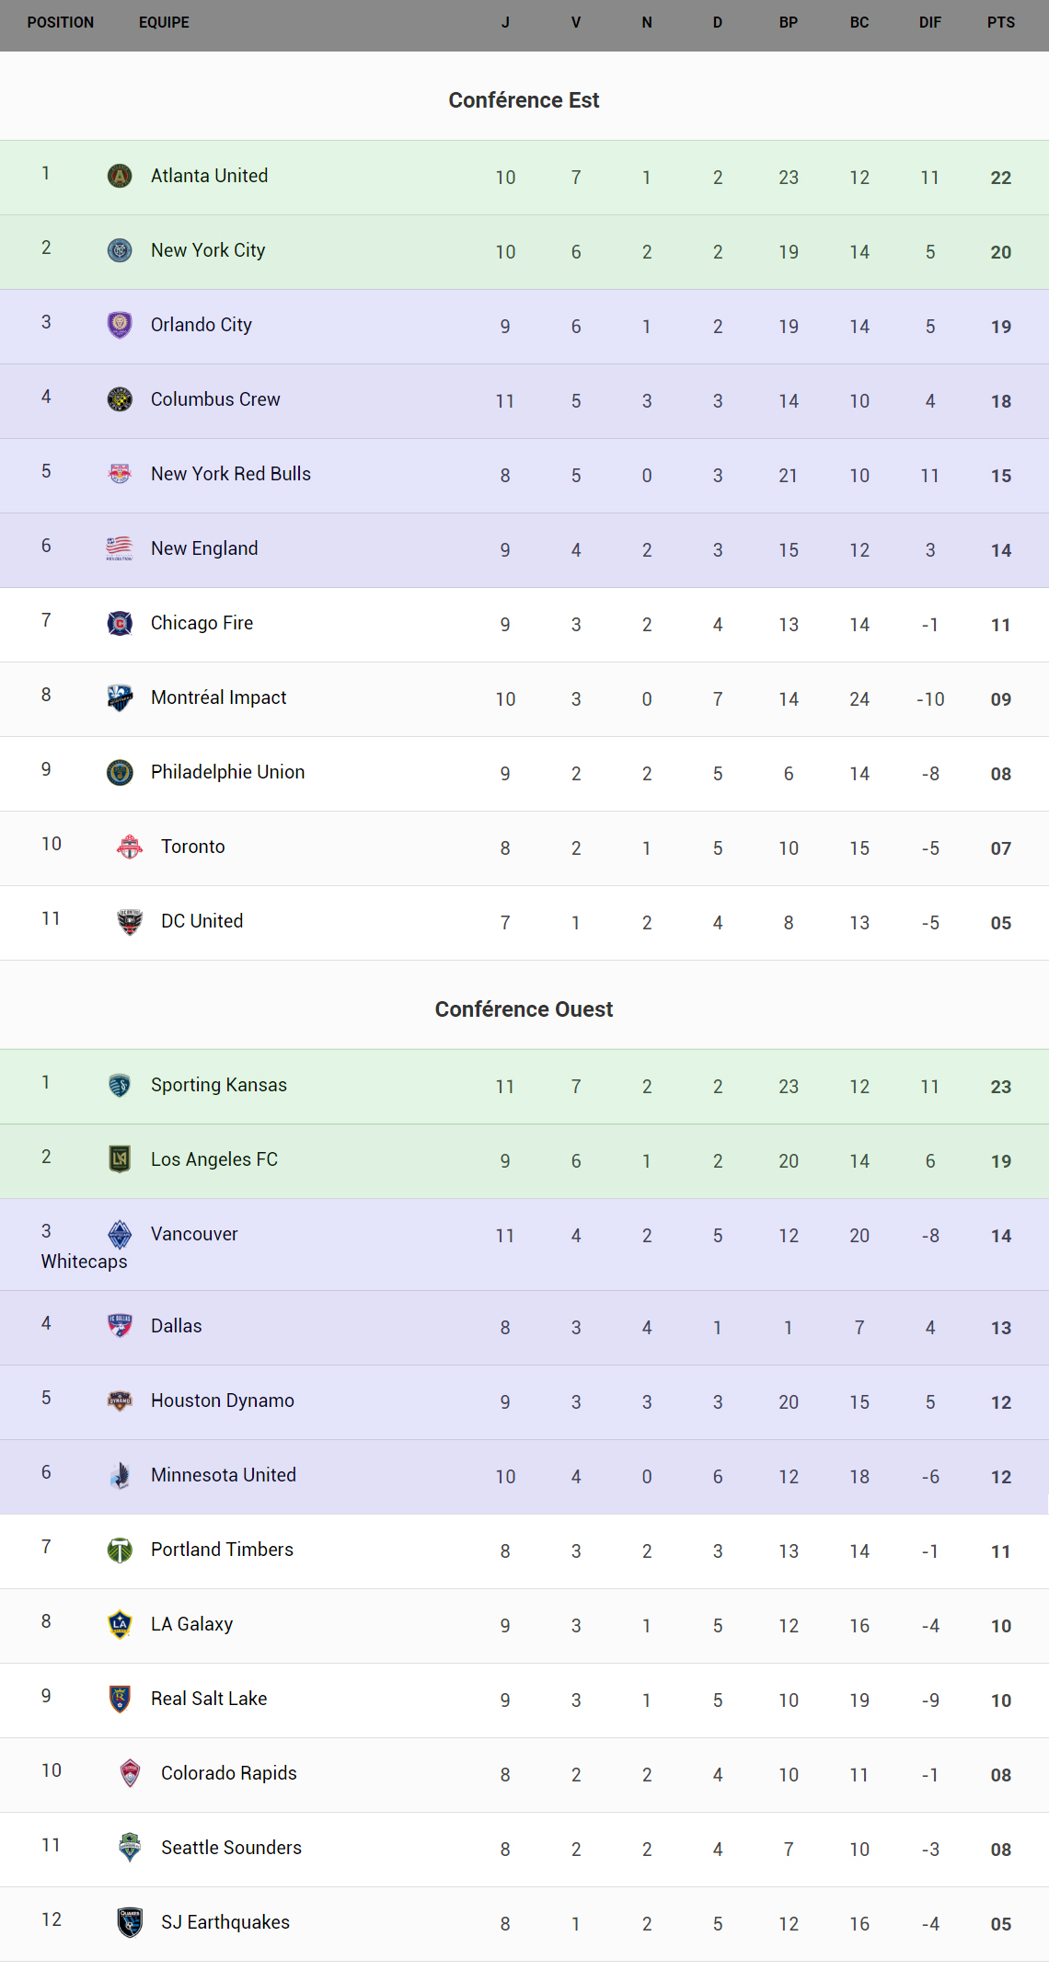Select the Minnesota United team name
Screen dimensions: 1049x1971
[224, 1475]
